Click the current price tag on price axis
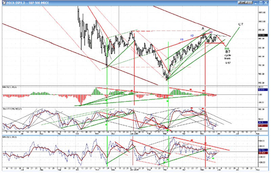 click(263, 35)
